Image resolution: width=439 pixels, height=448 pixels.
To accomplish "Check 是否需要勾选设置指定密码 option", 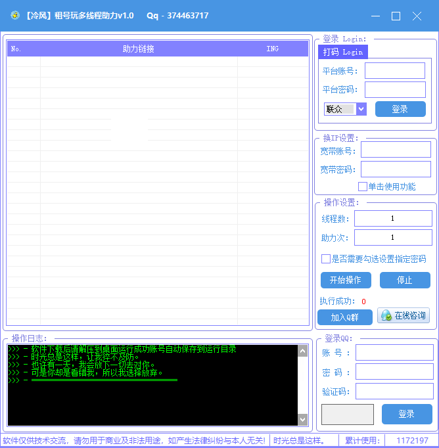I will coord(326,259).
